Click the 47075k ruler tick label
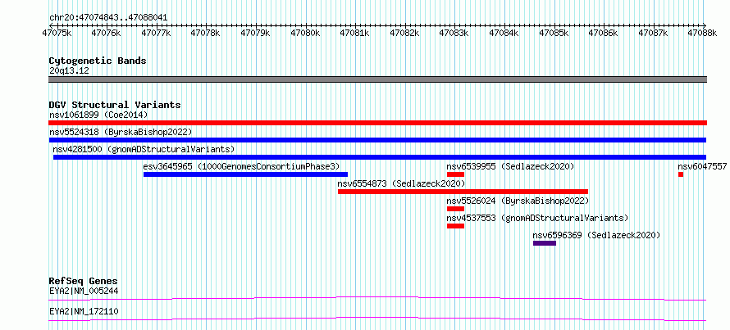The width and height of the screenshot is (730, 330). [x=57, y=33]
